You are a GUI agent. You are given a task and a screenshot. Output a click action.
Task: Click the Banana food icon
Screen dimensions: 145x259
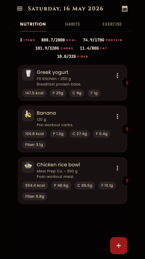tap(28, 115)
